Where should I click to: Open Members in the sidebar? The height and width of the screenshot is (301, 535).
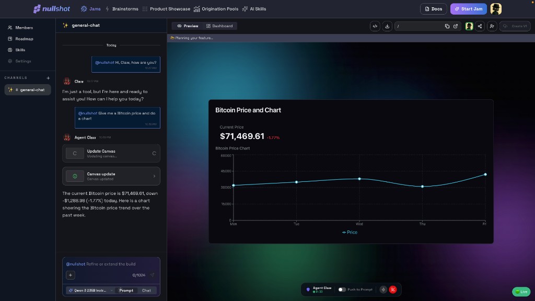tap(20, 28)
